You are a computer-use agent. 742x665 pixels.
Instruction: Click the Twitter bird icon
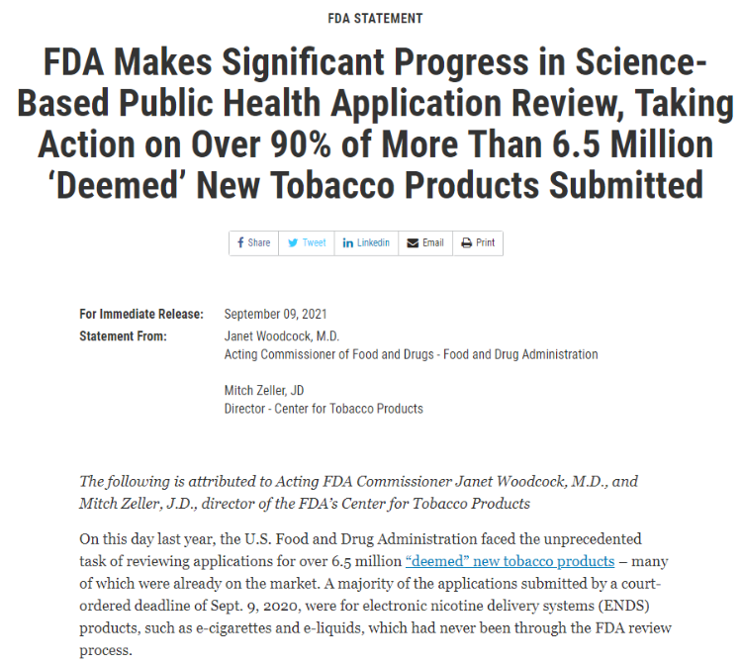point(292,243)
